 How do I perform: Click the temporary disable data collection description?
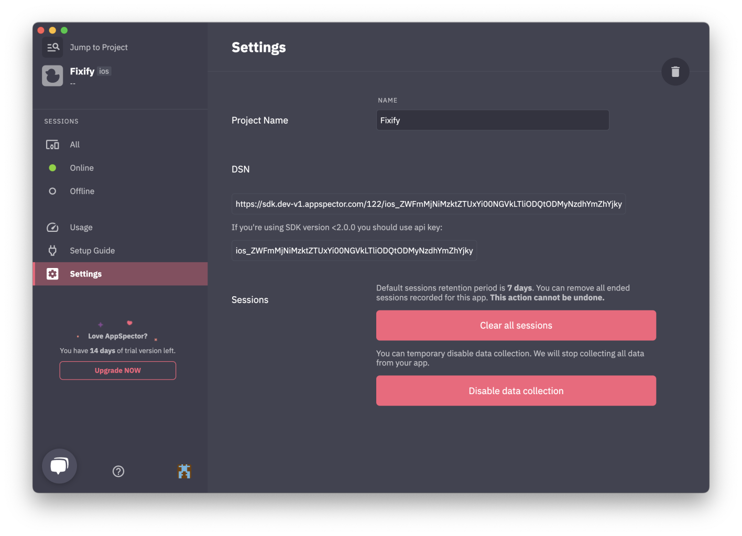point(510,358)
